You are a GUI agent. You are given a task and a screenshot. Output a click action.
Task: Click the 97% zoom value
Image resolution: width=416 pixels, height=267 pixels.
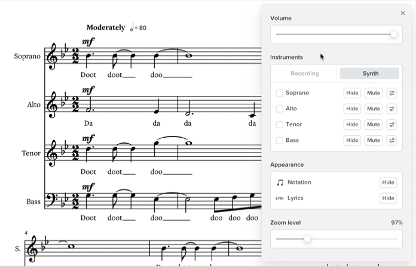click(x=397, y=222)
